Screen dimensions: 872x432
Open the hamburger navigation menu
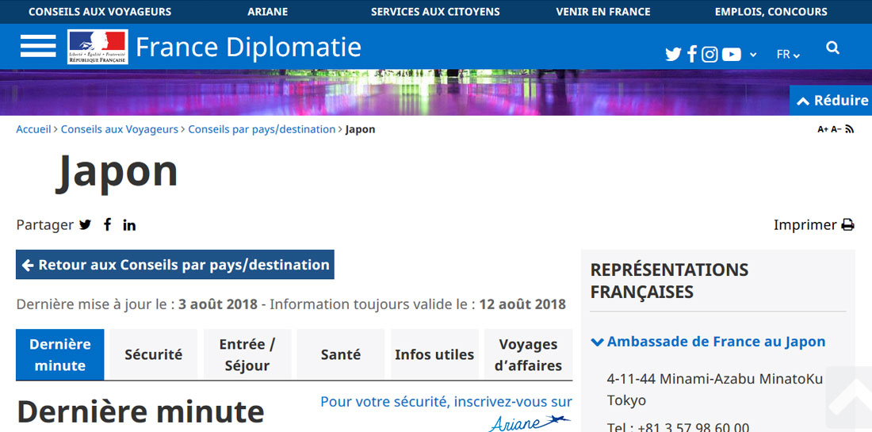[x=38, y=47]
